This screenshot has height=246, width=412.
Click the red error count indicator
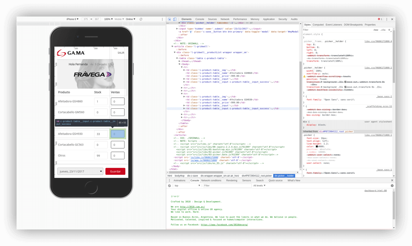pos(380,19)
